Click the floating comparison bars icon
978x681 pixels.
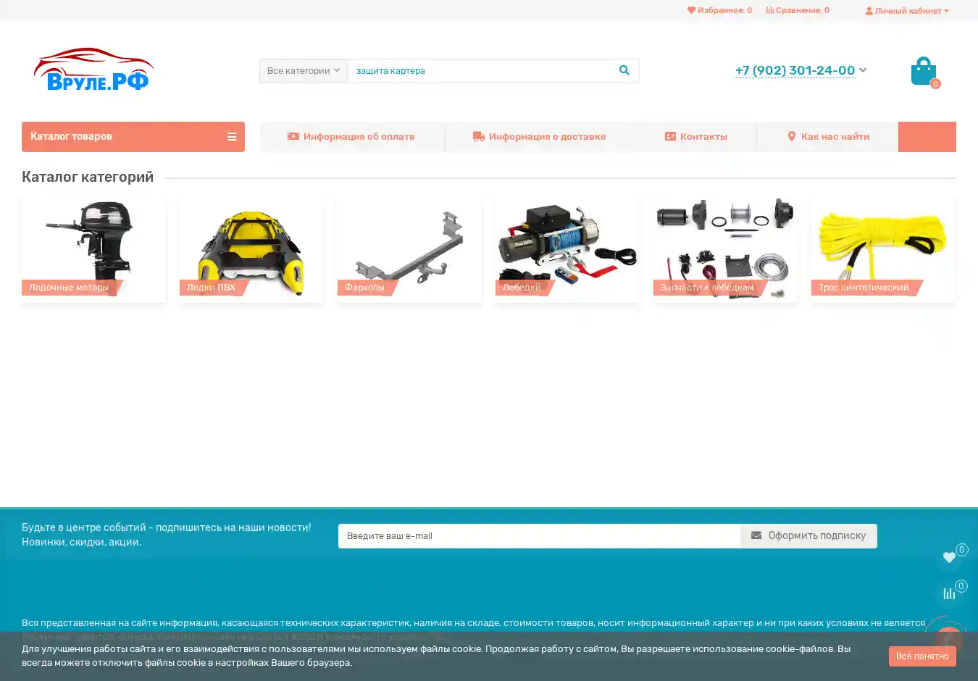tap(949, 594)
